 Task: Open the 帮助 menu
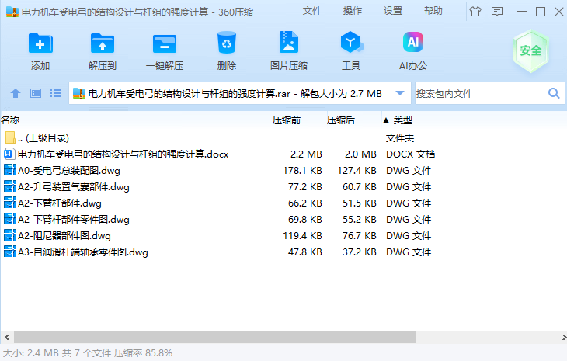(x=433, y=11)
